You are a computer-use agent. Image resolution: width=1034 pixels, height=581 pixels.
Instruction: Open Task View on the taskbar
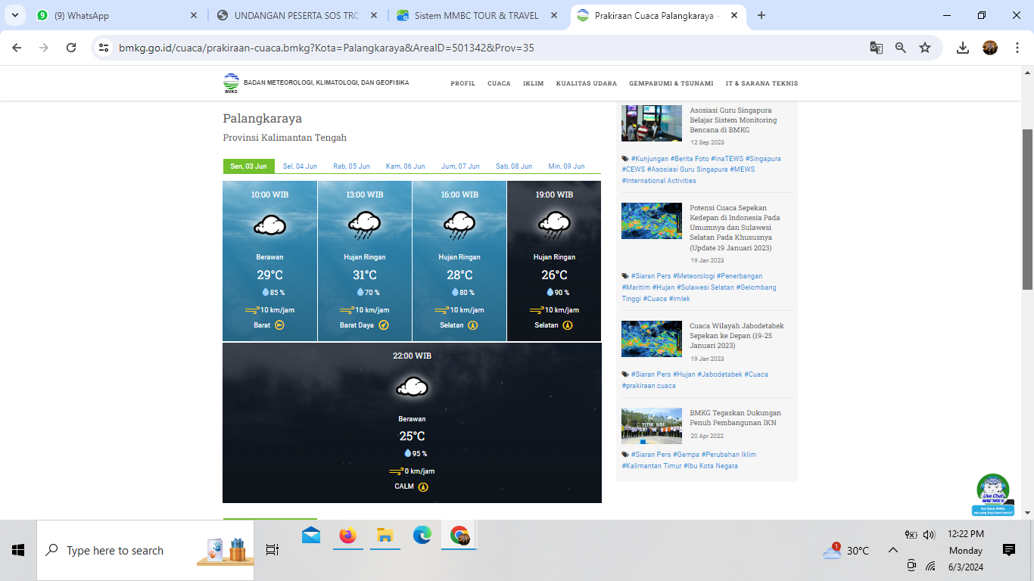pos(273,551)
